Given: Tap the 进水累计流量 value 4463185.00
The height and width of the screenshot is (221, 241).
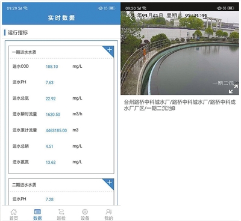Looking at the screenshot, I should (56, 130).
